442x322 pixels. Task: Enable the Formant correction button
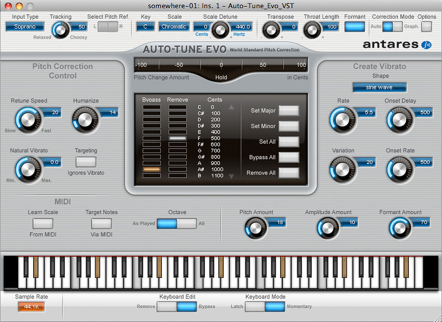(x=355, y=26)
